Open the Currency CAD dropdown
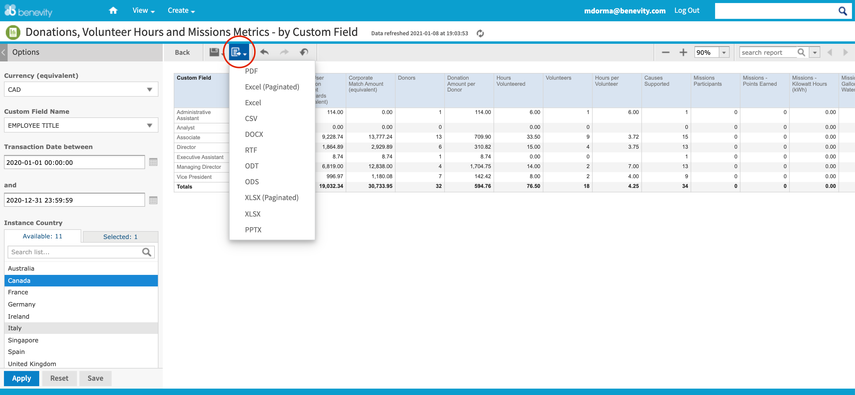This screenshot has height=395, width=855. (x=81, y=89)
